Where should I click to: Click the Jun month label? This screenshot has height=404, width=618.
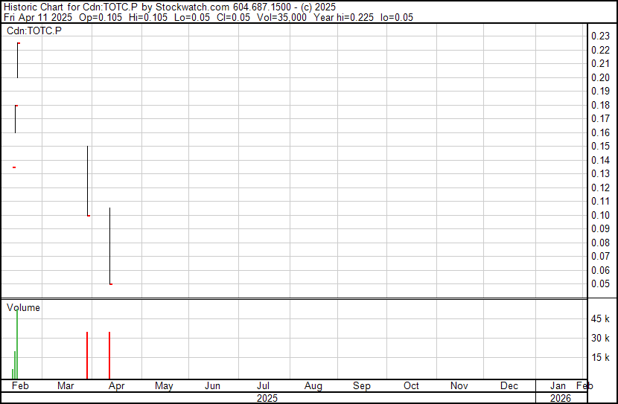pyautogui.click(x=212, y=385)
